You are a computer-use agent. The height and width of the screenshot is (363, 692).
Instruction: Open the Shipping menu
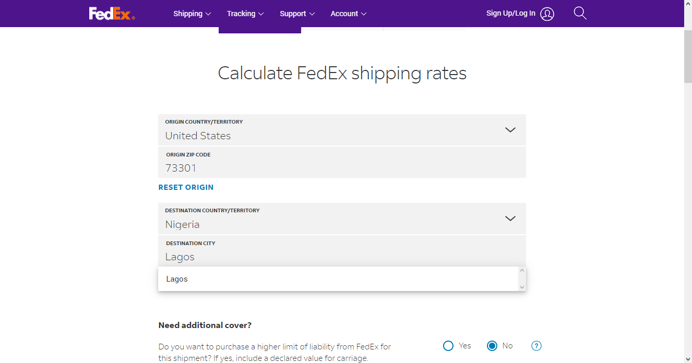(x=192, y=14)
